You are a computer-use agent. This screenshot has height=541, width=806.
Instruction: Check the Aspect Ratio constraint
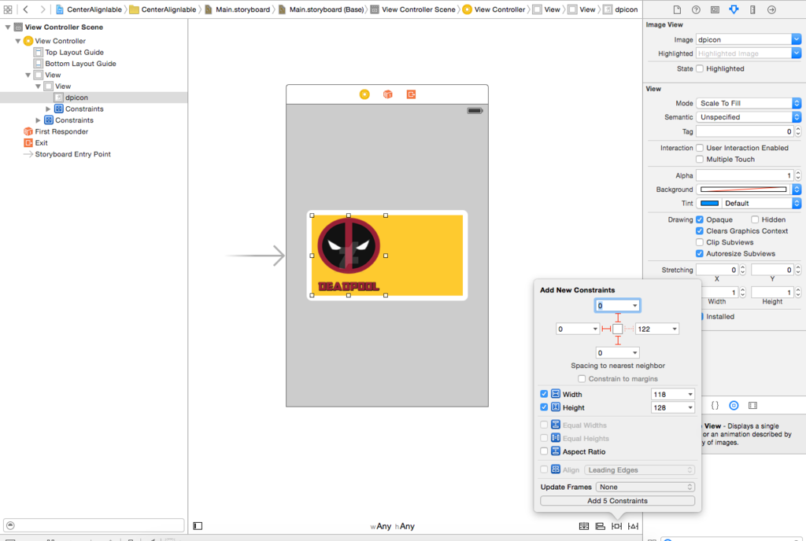[x=544, y=451]
